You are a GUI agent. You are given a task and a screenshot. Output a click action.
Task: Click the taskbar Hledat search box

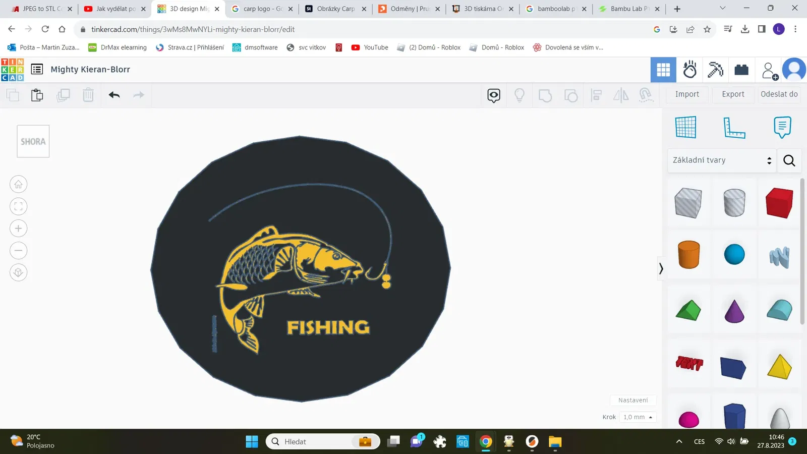pyautogui.click(x=323, y=442)
